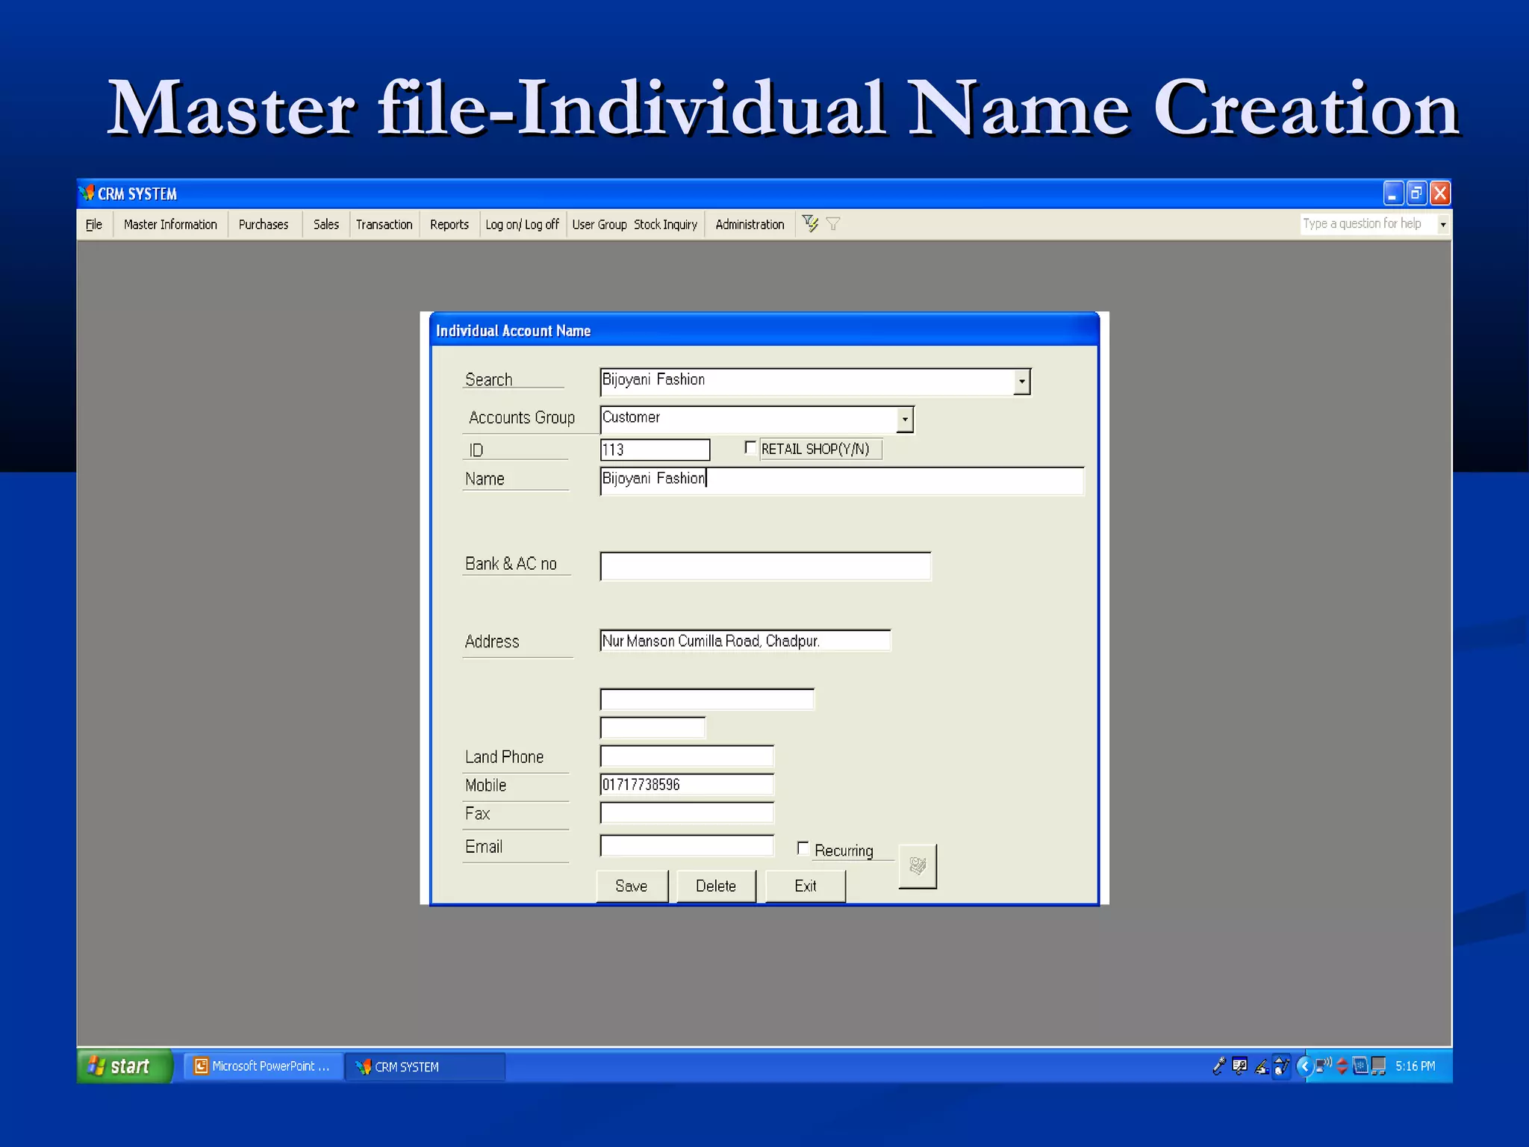Click the filter-by-selection toolbar icon
The width and height of the screenshot is (1529, 1147).
(x=810, y=223)
